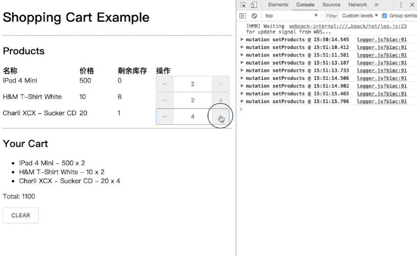Open the webpack-internal log.js:23 link
This screenshot has width=417, height=256.
(x=348, y=26)
